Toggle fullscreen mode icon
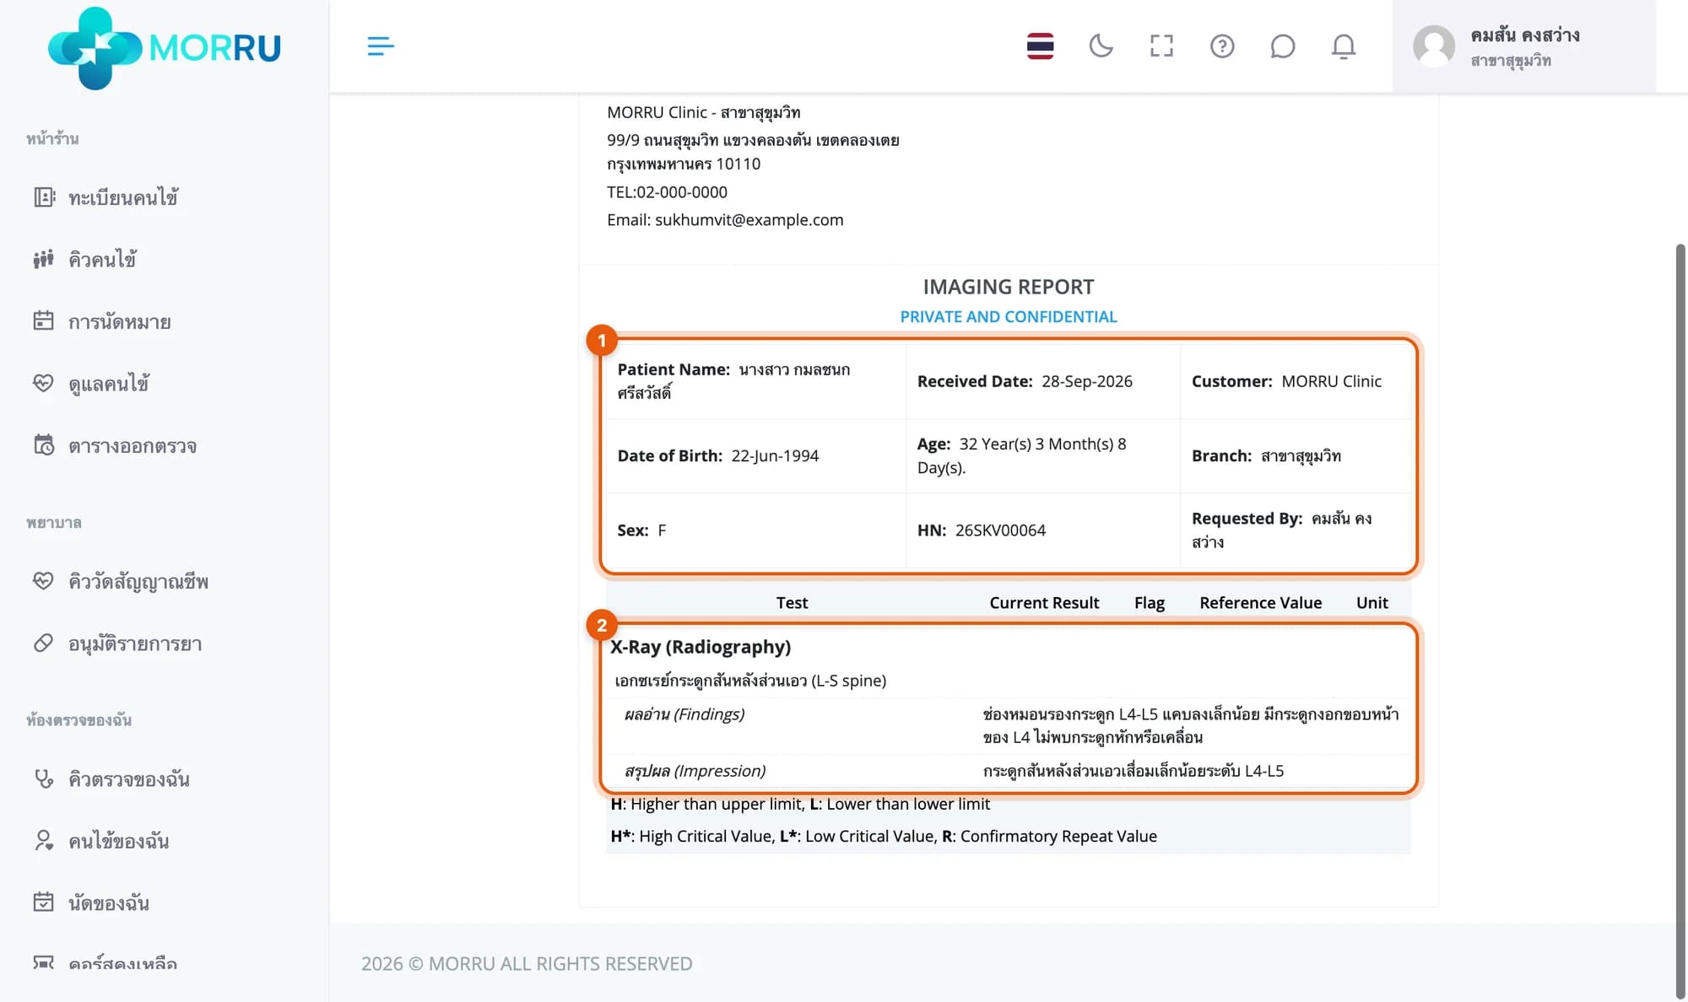 (1161, 46)
